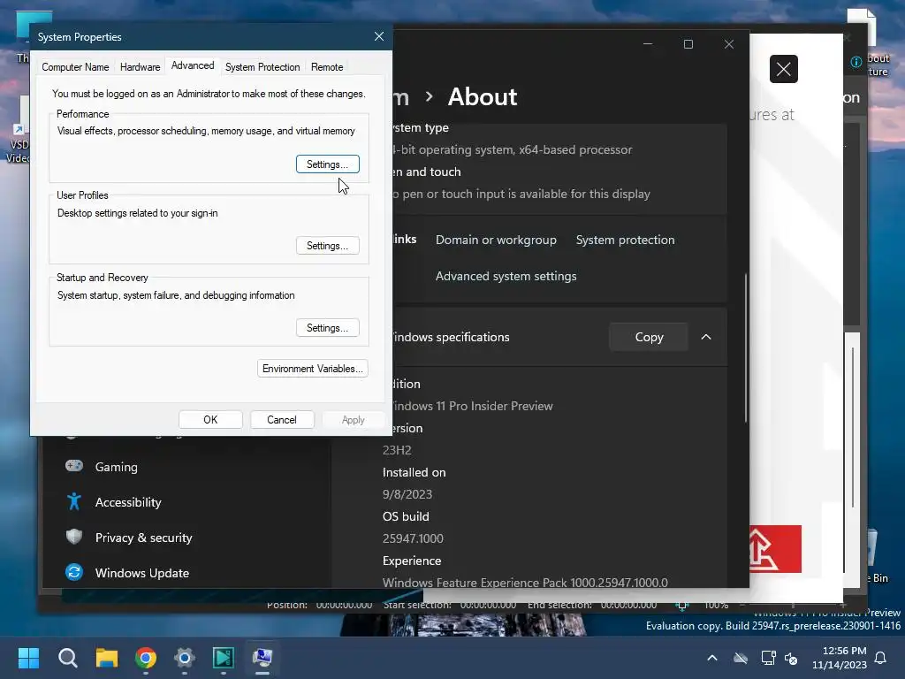Click the blue info icon top right
The height and width of the screenshot is (679, 905).
(856, 62)
